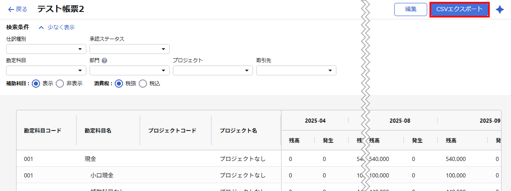511x191 pixels.
Task: Click the 2025-04 month column header
Action: [315, 121]
